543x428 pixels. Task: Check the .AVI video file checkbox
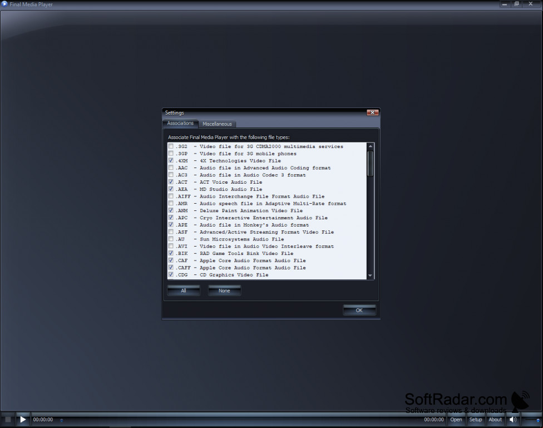tap(171, 246)
